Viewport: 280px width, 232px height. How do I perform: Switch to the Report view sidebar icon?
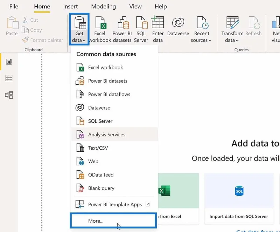click(9, 62)
